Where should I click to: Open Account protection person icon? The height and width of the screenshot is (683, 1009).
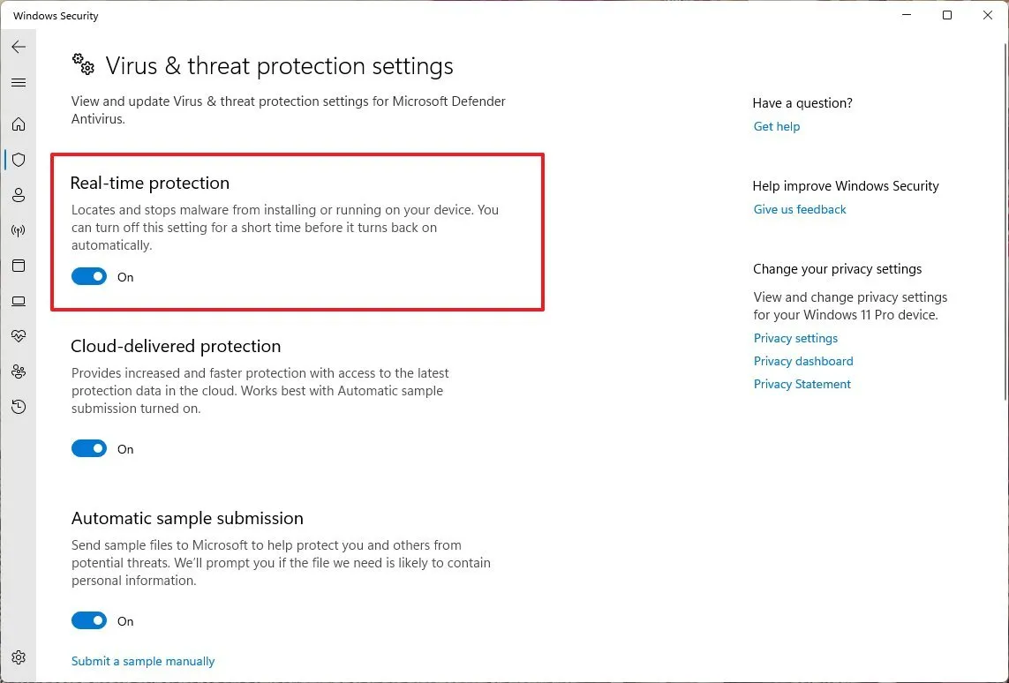pos(19,195)
